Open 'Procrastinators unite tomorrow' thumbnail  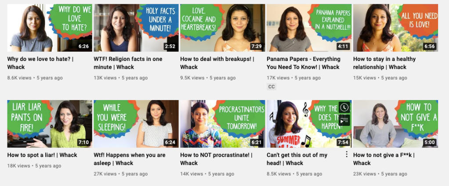click(x=222, y=124)
